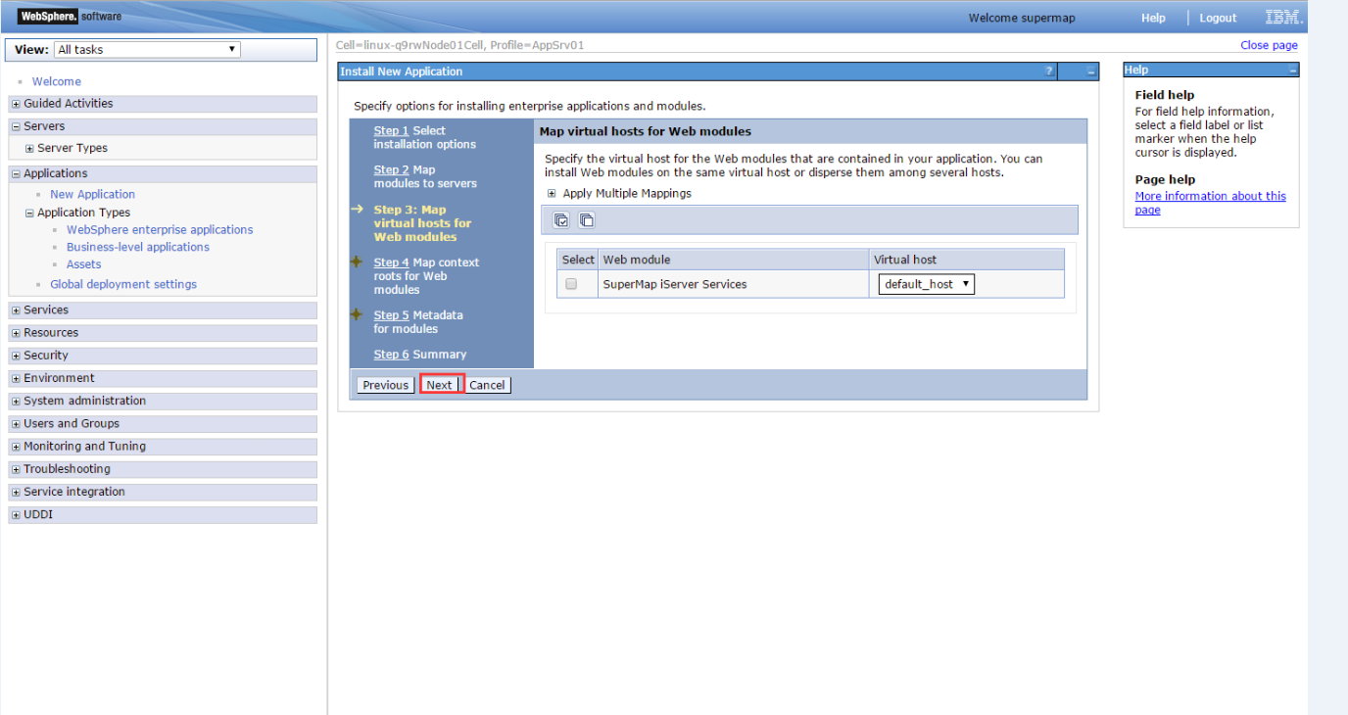The width and height of the screenshot is (1348, 715).
Task: Open the Assets link
Action: (84, 264)
